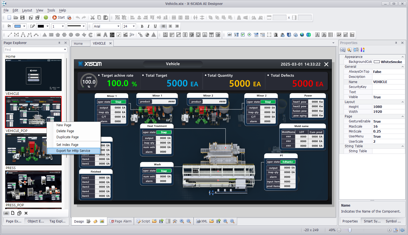
Task: Click the Paste clipboard icon
Action: [x=106, y=17]
